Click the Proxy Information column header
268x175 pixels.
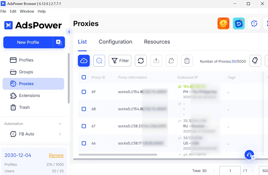point(132,77)
